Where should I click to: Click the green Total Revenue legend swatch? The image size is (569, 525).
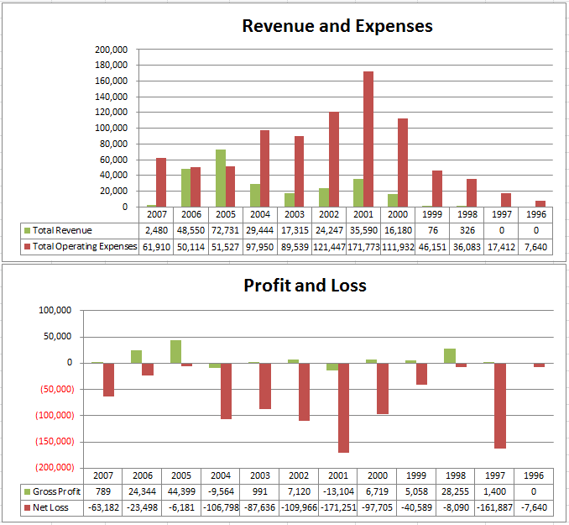27,230
